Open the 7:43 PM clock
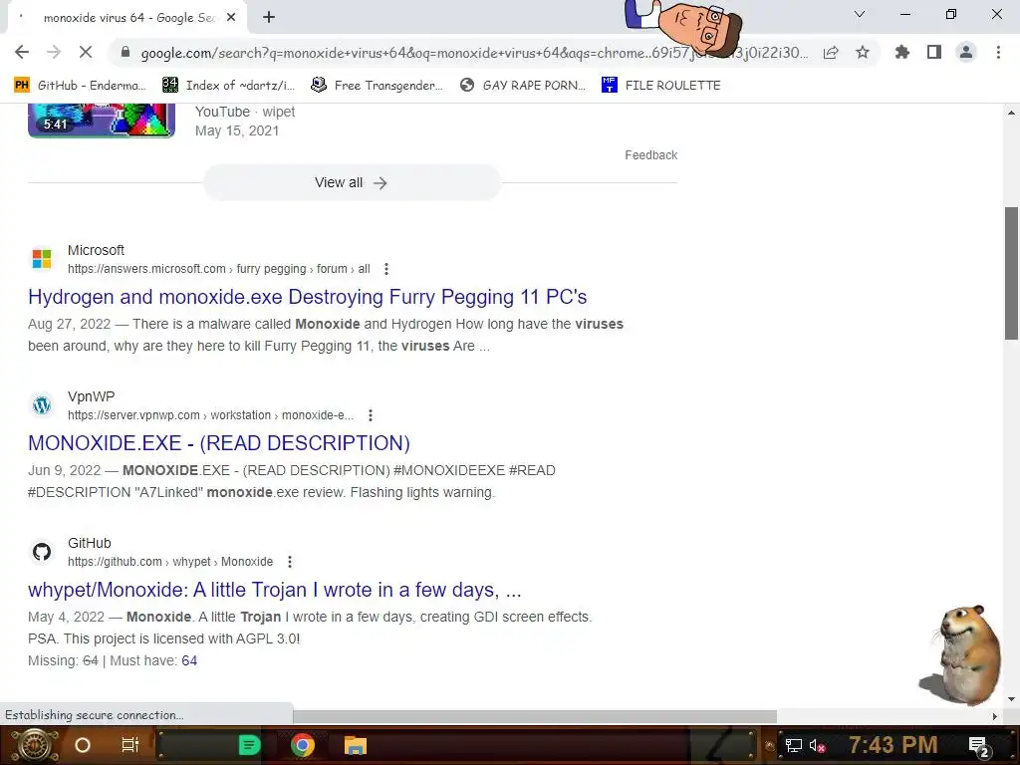The height and width of the screenshot is (765, 1020). [x=893, y=745]
